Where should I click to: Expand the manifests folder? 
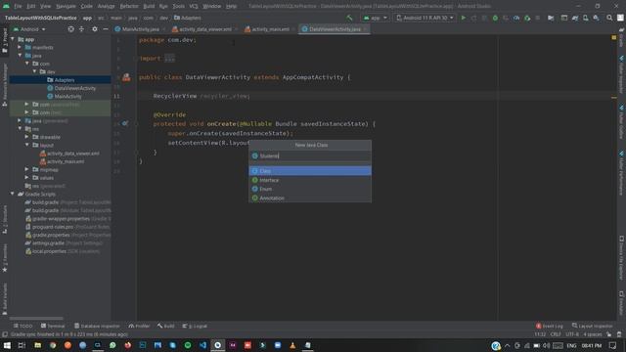[x=20, y=47]
